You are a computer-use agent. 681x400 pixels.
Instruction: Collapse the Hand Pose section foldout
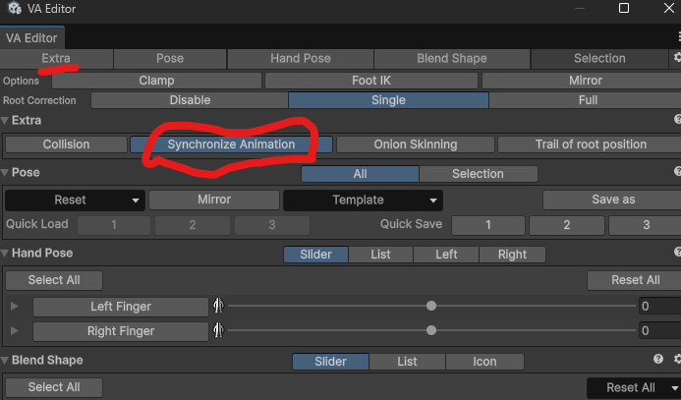[x=5, y=254]
